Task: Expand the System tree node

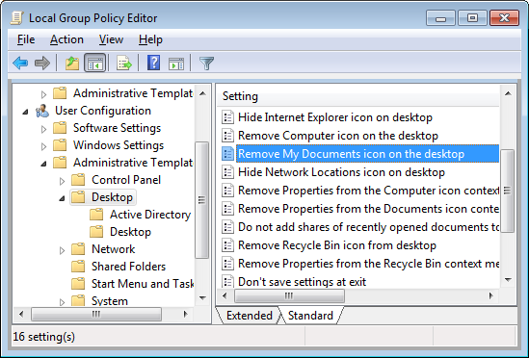Action: [x=62, y=302]
